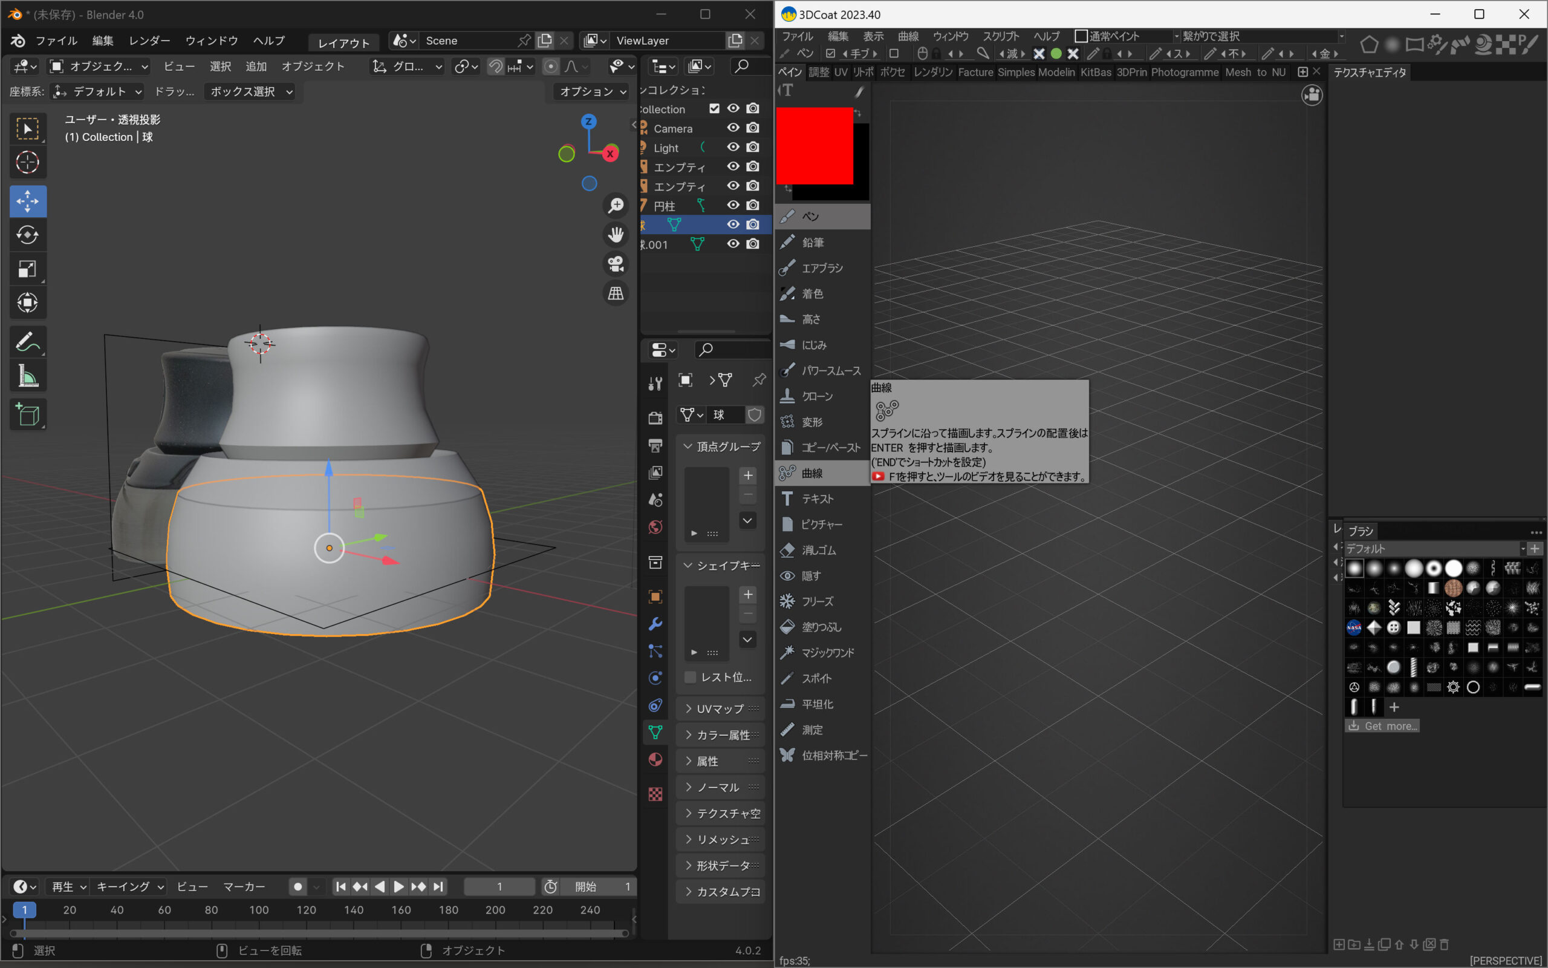Hide the Camera object in outliner

[x=733, y=128]
